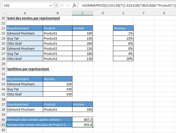The width and height of the screenshot is (176, 133).
Task: Select column A header
Action: tap(24, 13)
